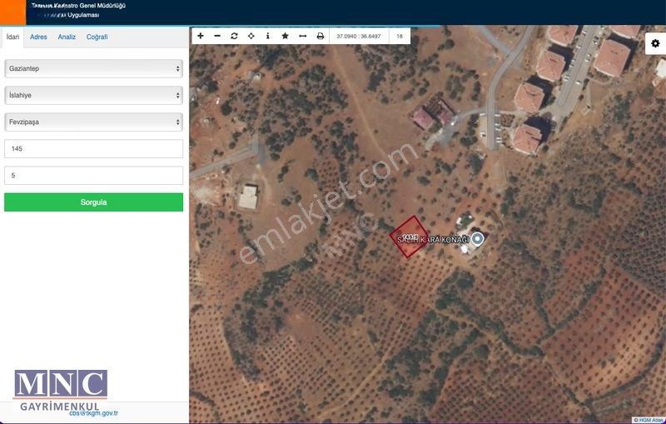This screenshot has height=424, width=666.
Task: Open the İslahiye district dropdown
Action: coord(93,95)
